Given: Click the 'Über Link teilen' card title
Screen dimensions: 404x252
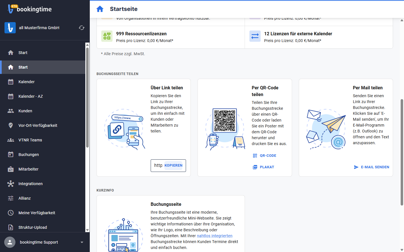Looking at the screenshot, I should [x=167, y=88].
